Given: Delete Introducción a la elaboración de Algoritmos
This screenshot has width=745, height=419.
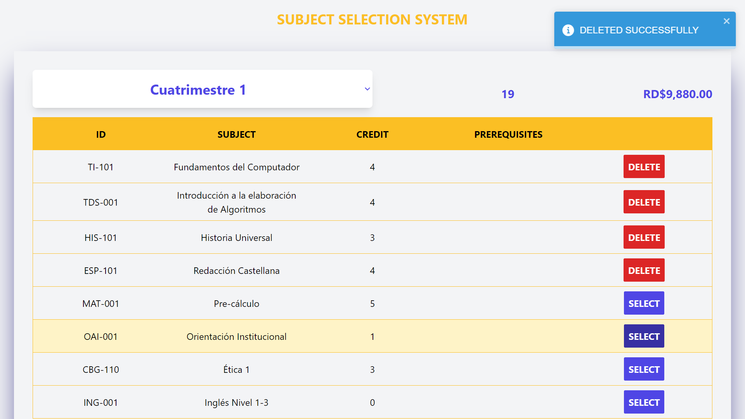Looking at the screenshot, I should tap(644, 202).
